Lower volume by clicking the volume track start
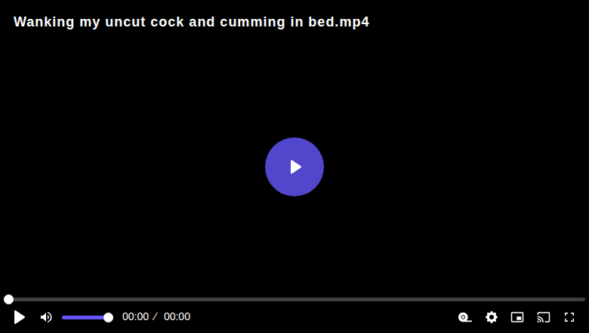 click(64, 318)
